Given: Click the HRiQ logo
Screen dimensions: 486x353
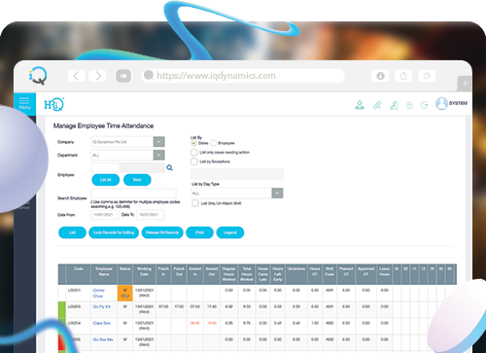Looking at the screenshot, I should [x=53, y=104].
